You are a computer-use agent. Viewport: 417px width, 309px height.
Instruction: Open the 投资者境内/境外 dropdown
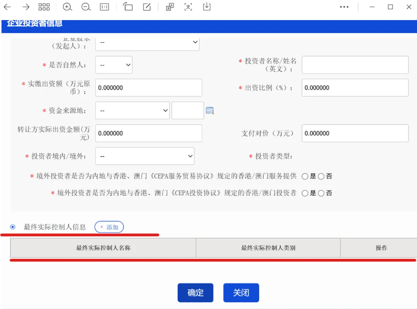tap(145, 156)
